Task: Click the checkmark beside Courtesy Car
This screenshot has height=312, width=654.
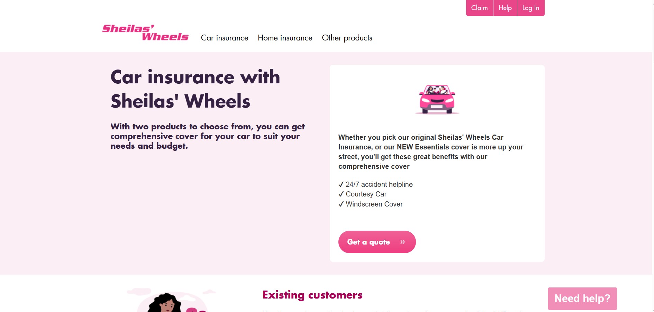Action: pos(341,194)
